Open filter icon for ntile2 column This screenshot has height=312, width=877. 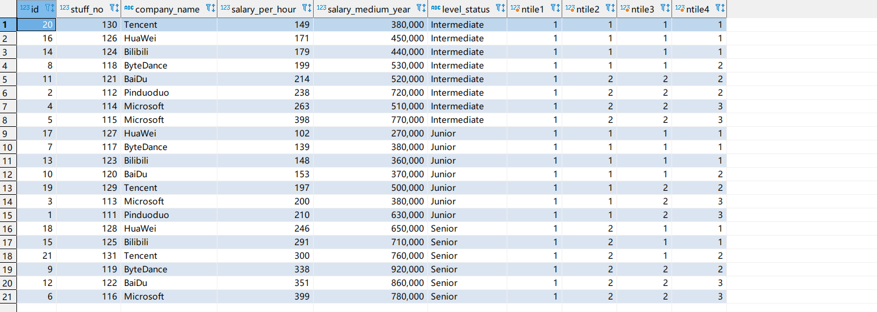(608, 8)
